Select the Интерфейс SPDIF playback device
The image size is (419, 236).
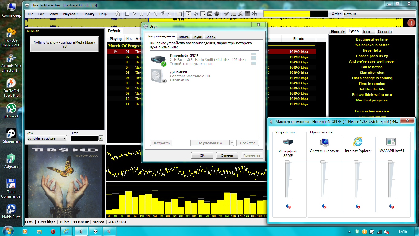(204, 60)
